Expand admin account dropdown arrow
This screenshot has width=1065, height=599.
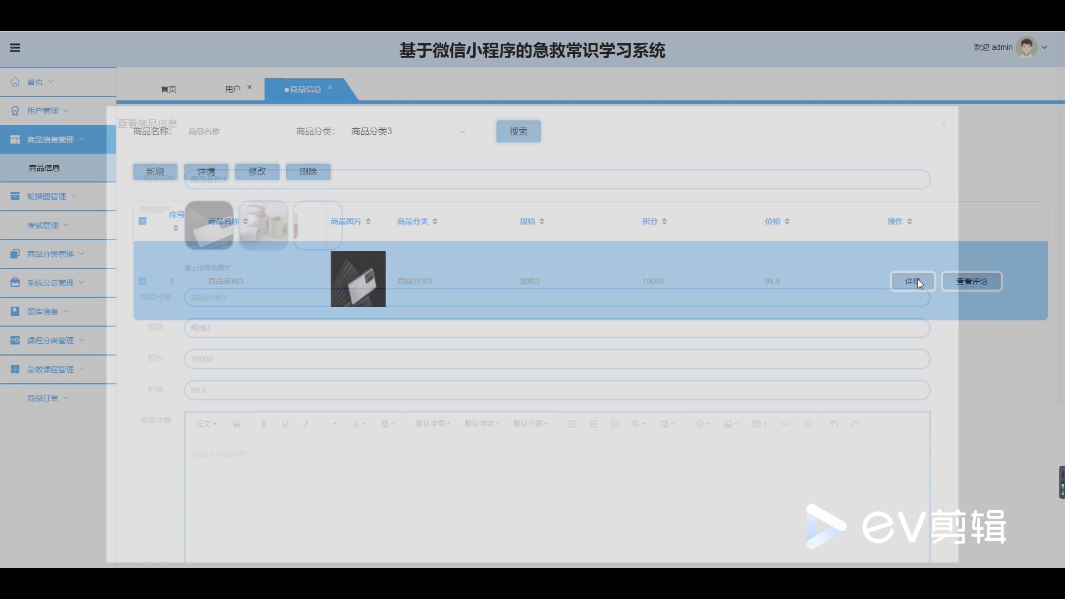click(1044, 48)
